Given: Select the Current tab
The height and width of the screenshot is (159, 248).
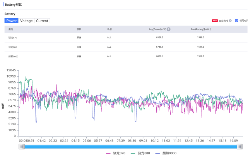Looking at the screenshot, I should (x=42, y=21).
